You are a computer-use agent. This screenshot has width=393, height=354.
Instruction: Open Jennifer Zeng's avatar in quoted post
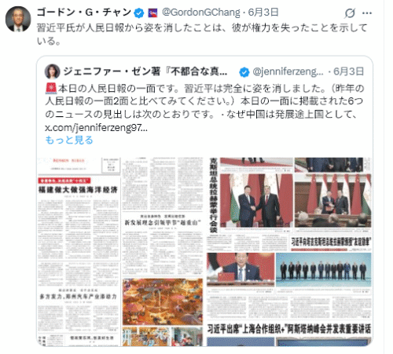53,71
